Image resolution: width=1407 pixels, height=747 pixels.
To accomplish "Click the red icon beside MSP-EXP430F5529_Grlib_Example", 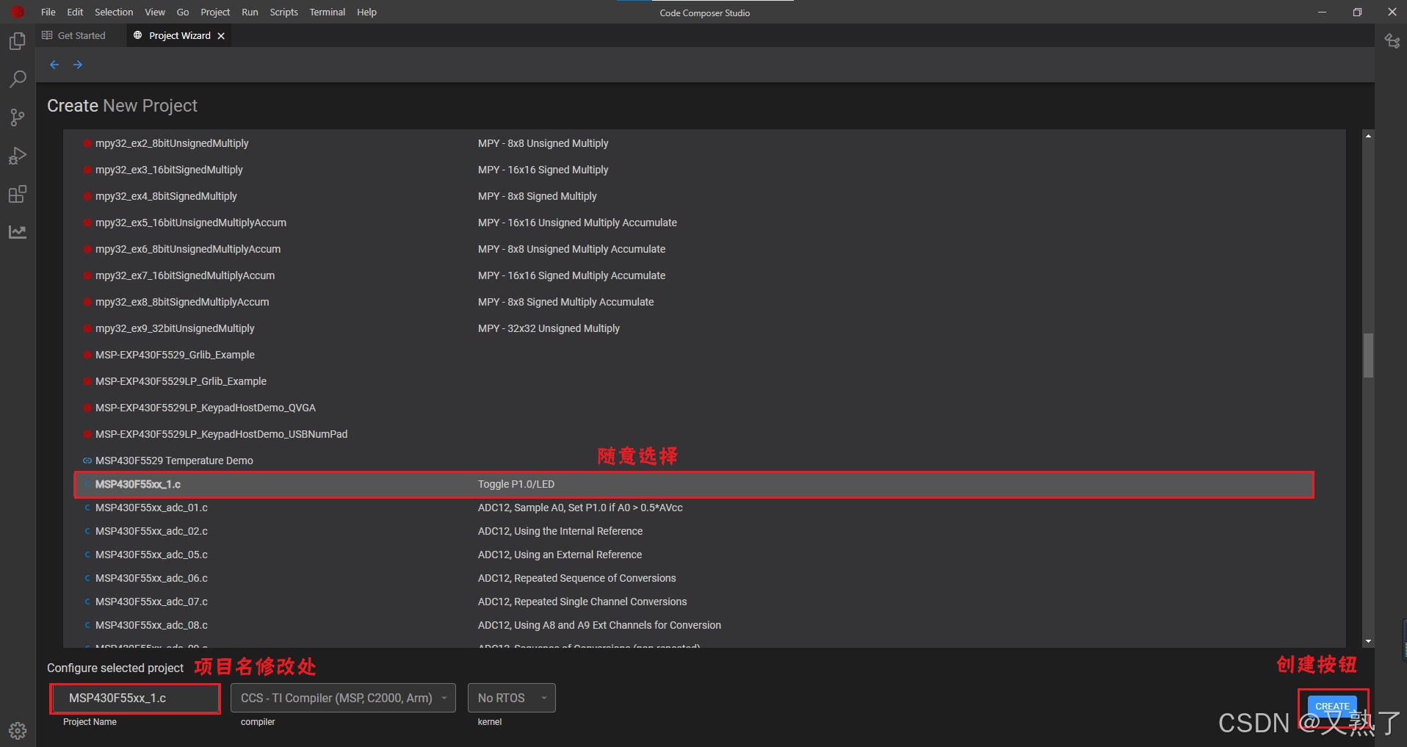I will (87, 355).
